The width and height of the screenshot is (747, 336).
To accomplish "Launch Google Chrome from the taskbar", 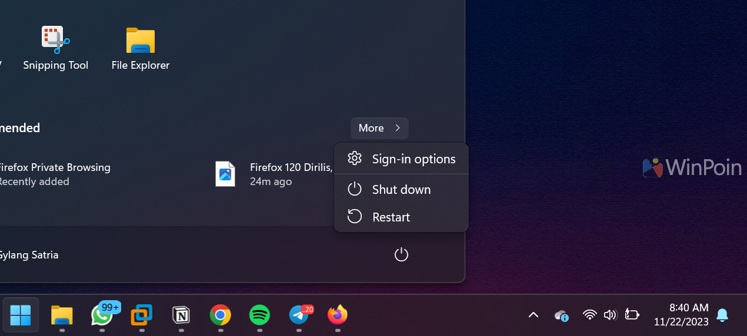I will 220,315.
